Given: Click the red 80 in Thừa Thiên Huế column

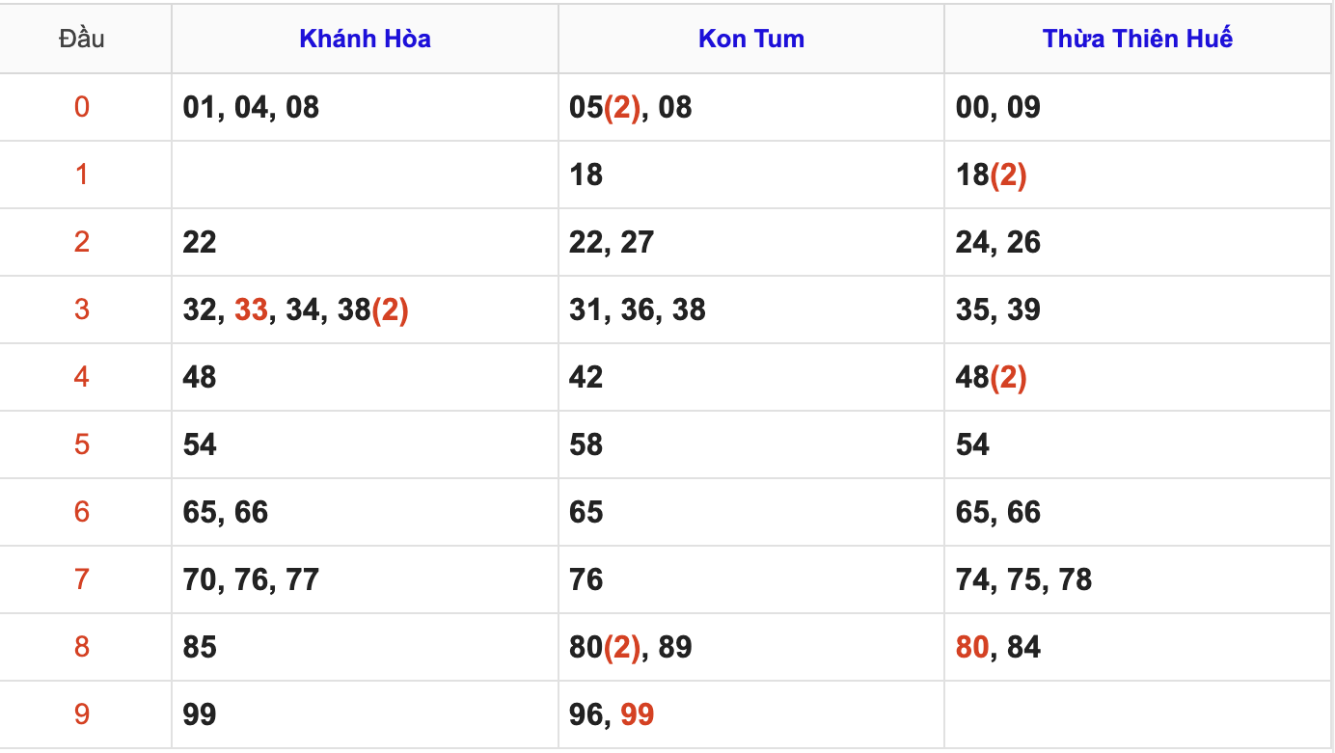Looking at the screenshot, I should 972,647.
